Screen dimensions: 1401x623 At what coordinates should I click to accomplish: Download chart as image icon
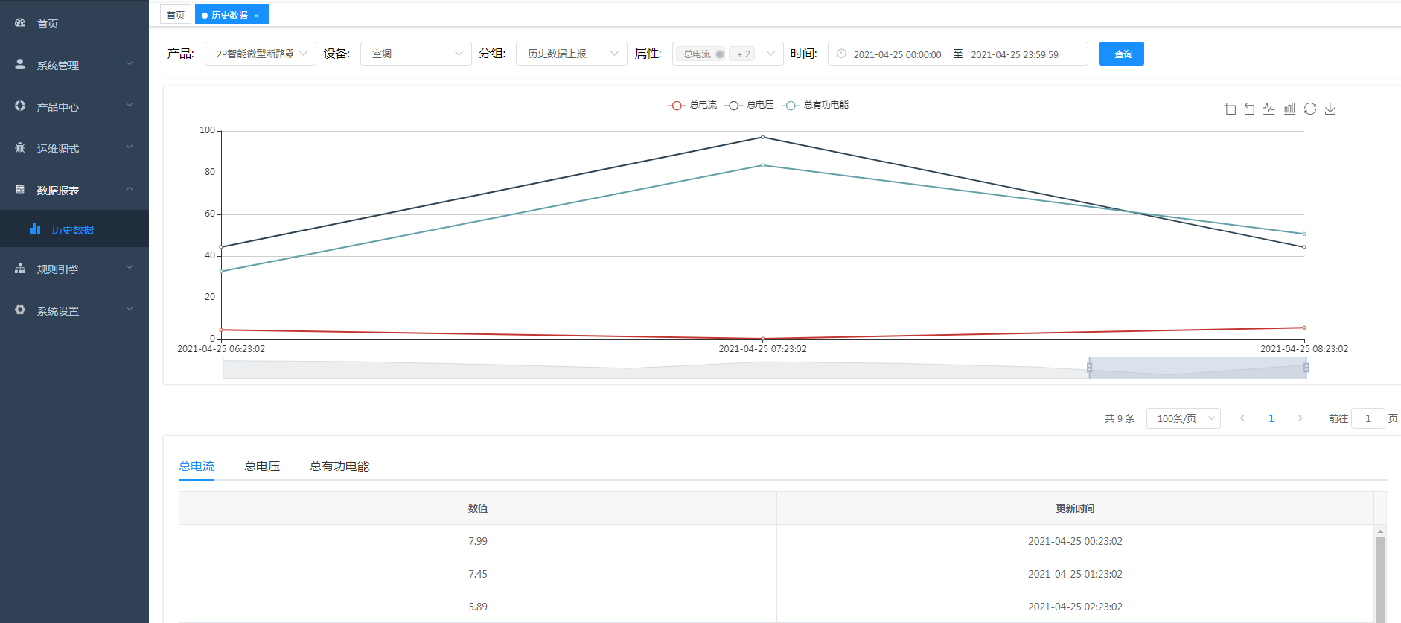tap(1330, 109)
